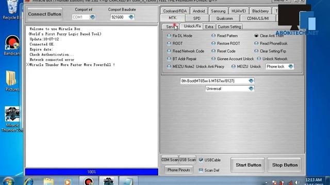Switch to Miracle Box taskbar window
The width and height of the screenshot is (330, 185).
108,181
